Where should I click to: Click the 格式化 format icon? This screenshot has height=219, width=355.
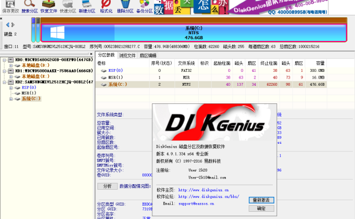[106, 6]
